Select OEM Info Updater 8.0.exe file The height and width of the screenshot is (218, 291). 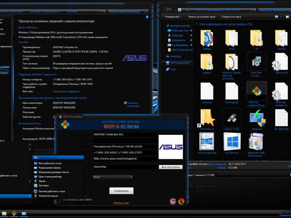point(256,94)
